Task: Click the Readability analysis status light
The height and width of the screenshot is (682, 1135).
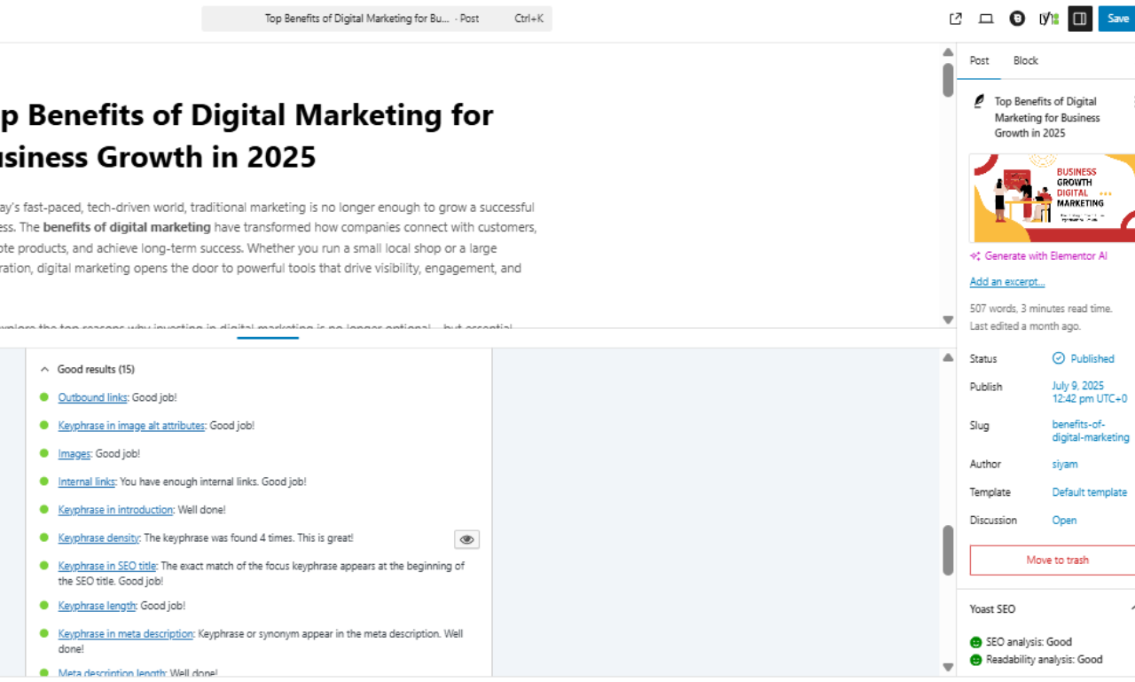Action: coord(975,659)
